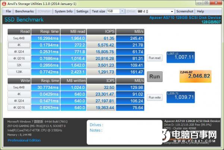Open the Help menu

[x=200, y=11]
